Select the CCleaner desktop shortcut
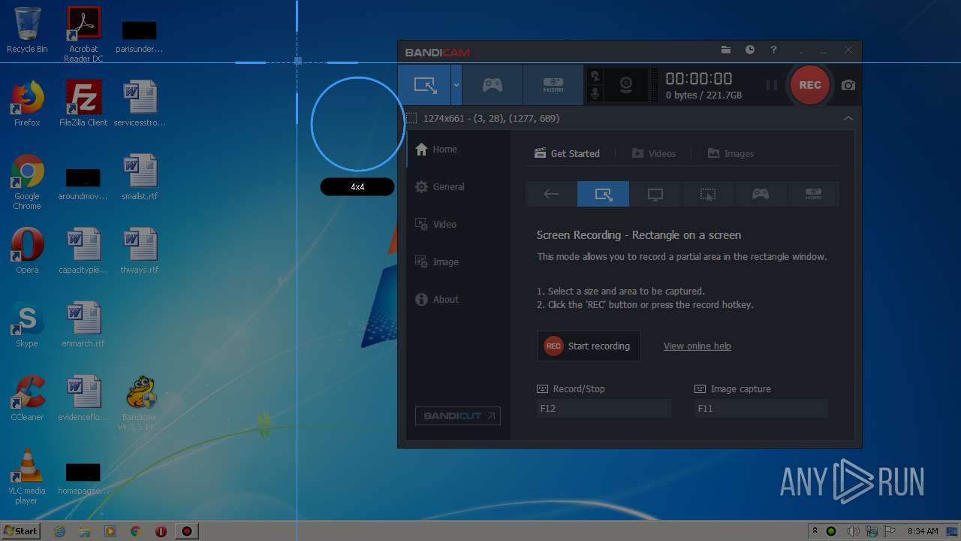Image resolution: width=961 pixels, height=541 pixels. tap(27, 398)
